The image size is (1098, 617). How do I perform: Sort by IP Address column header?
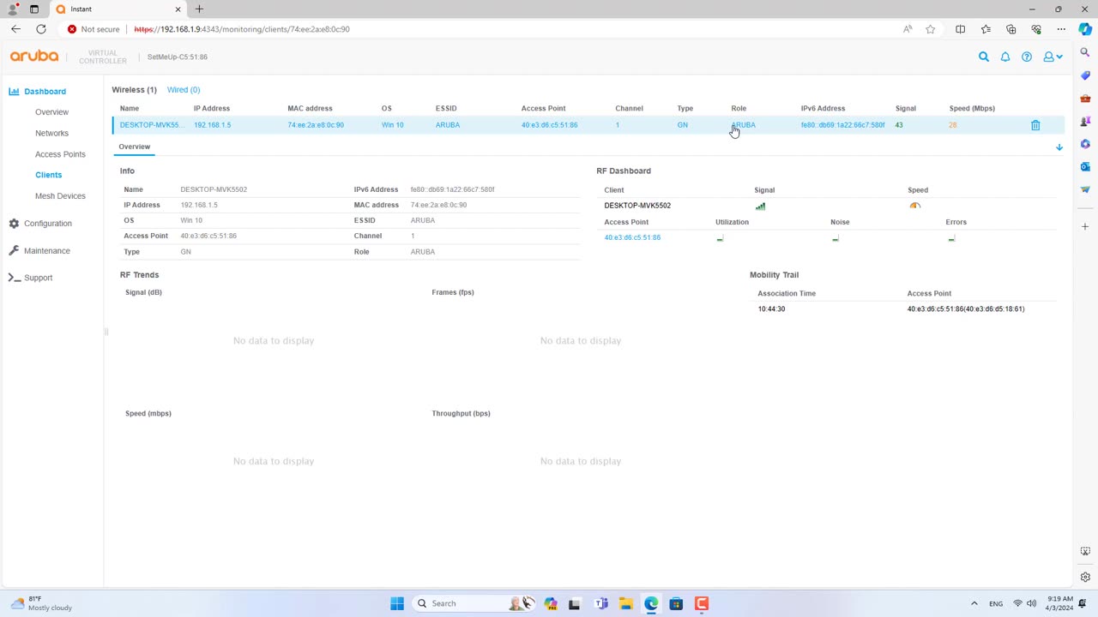212,109
